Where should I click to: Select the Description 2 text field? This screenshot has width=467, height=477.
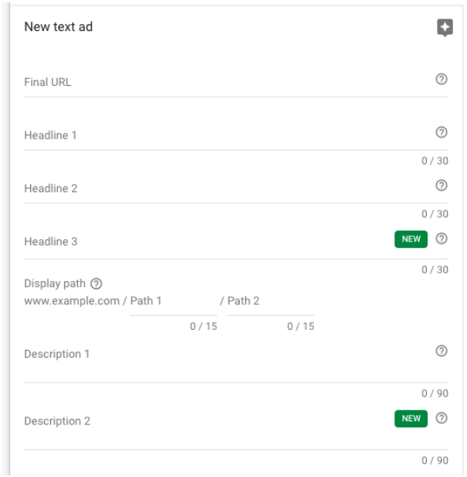point(201,422)
